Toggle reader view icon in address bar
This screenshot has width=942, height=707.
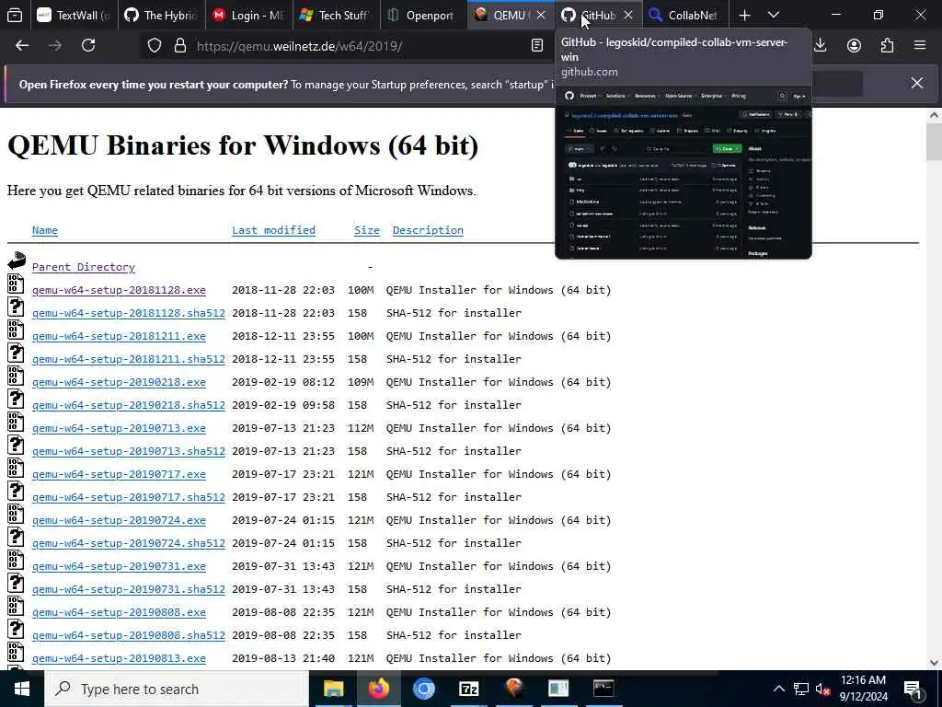click(537, 46)
